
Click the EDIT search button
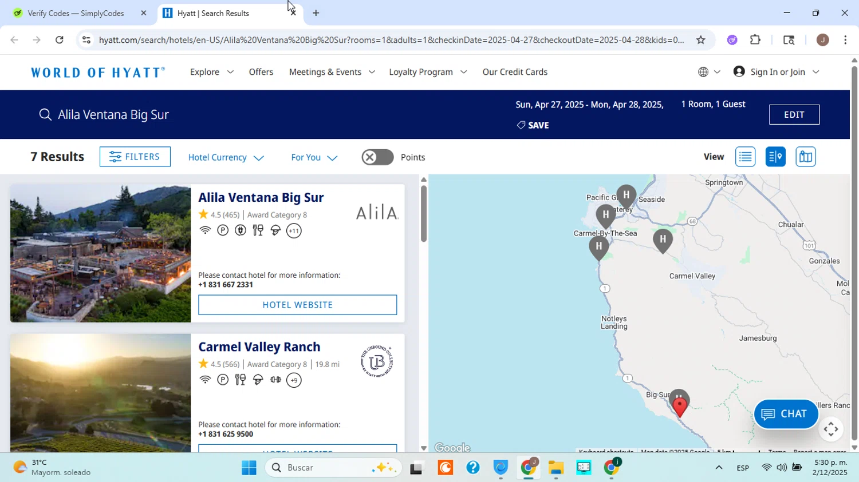coord(794,114)
